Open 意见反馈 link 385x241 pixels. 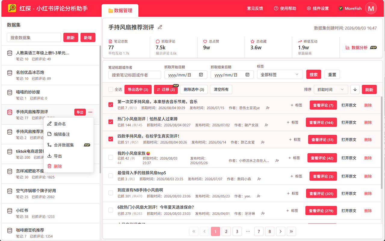(x=255, y=8)
